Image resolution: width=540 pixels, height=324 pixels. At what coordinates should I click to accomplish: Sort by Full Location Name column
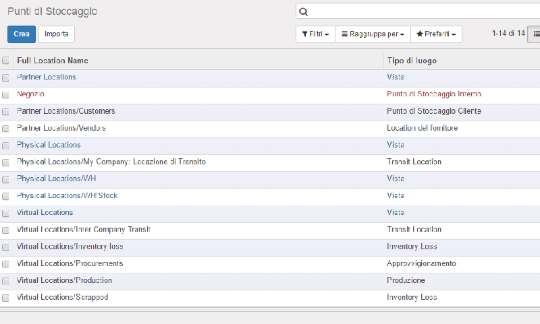[x=53, y=61]
